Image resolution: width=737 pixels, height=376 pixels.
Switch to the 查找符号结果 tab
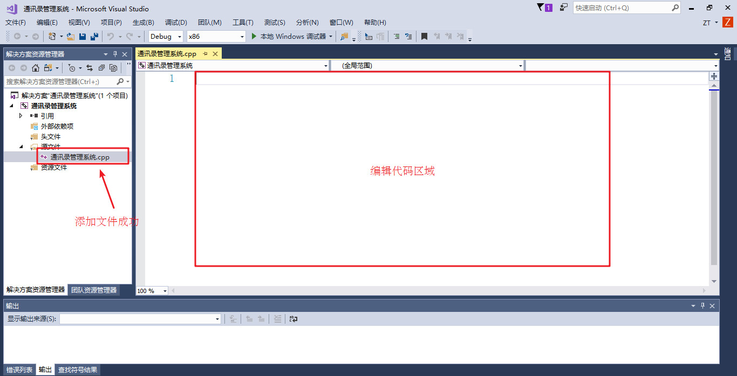(78, 370)
